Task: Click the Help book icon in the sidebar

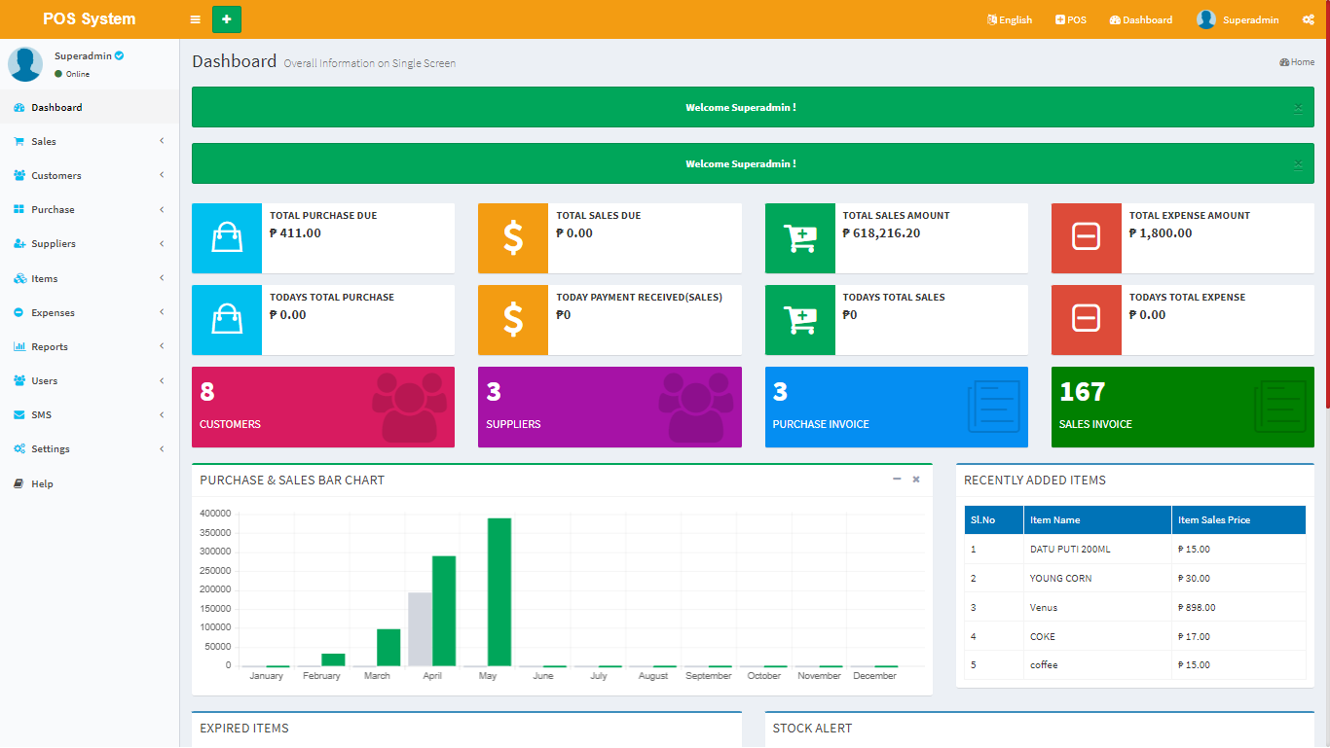Action: coord(18,484)
